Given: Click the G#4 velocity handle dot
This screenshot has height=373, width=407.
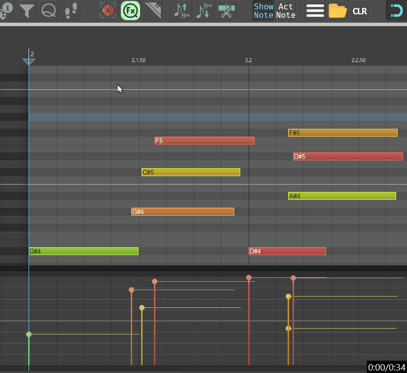Looking at the screenshot, I should [x=131, y=290].
